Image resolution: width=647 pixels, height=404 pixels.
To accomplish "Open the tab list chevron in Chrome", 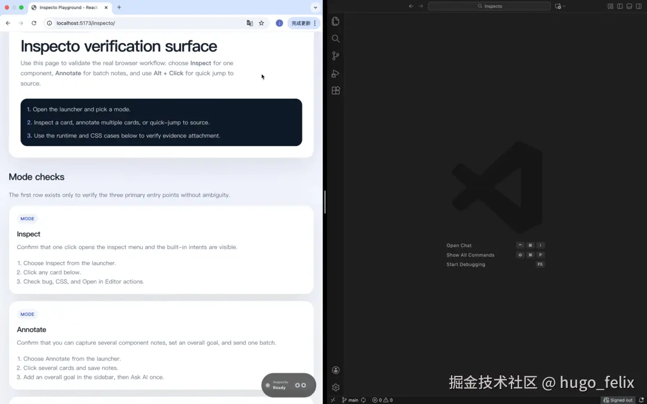I will tap(316, 7).
